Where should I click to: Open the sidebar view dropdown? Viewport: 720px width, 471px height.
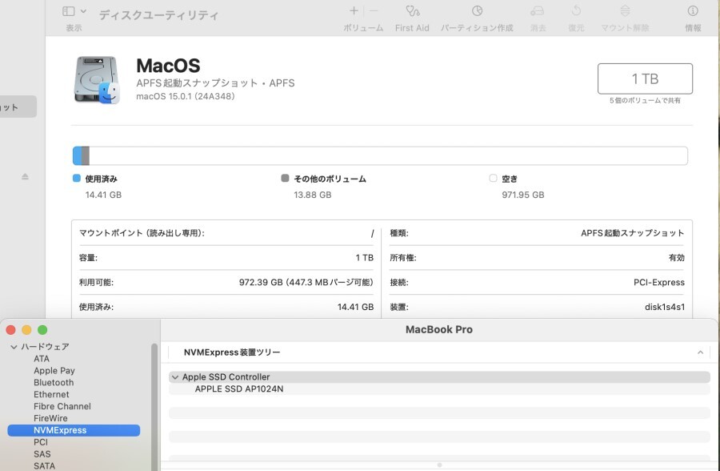[x=74, y=11]
